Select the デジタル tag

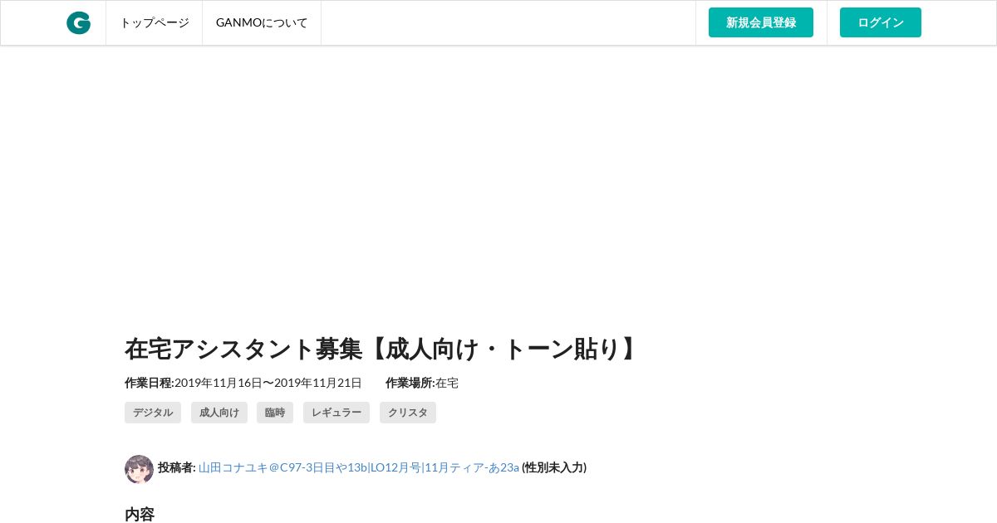tap(153, 413)
